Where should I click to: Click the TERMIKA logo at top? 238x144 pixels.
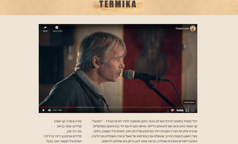point(118,5)
